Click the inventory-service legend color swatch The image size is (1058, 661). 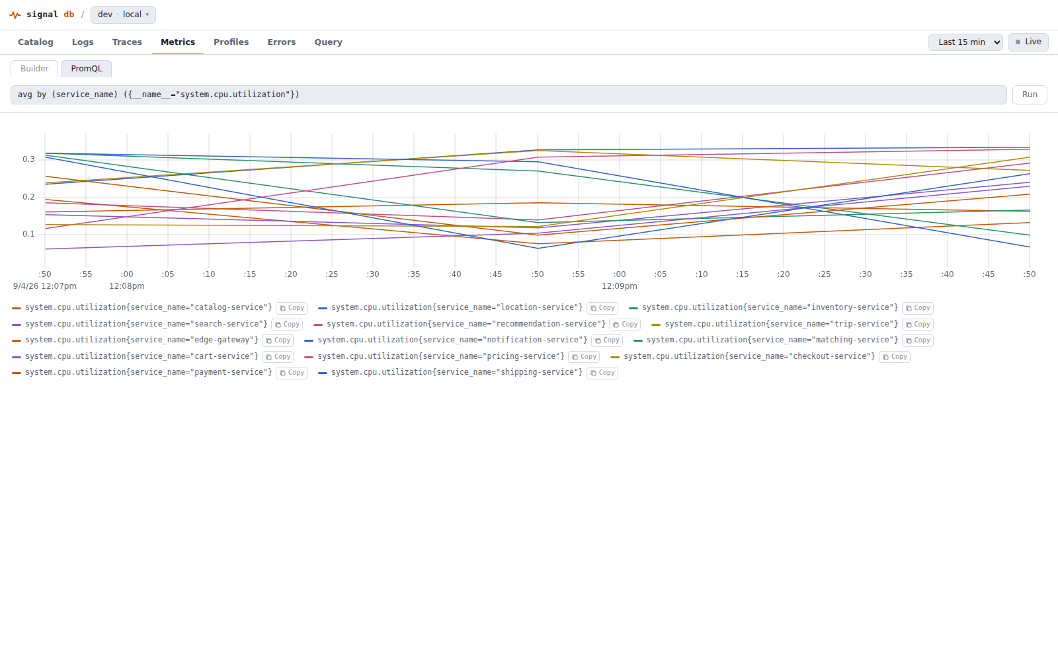[x=633, y=308]
